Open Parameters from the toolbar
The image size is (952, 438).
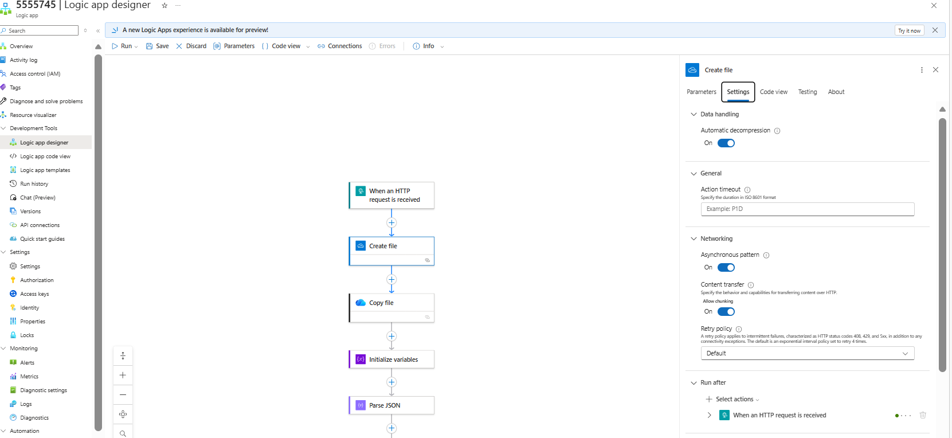[x=234, y=46]
